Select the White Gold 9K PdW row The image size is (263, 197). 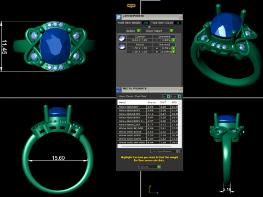[148, 128]
